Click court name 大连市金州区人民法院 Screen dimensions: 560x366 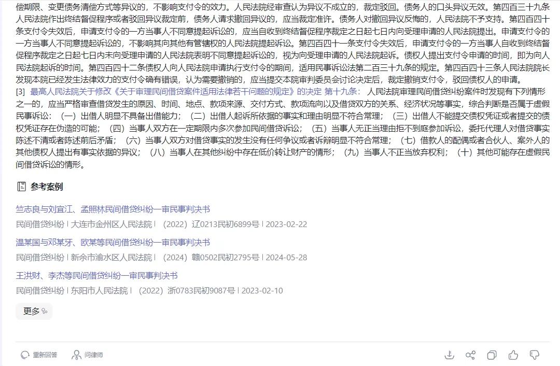(111, 224)
